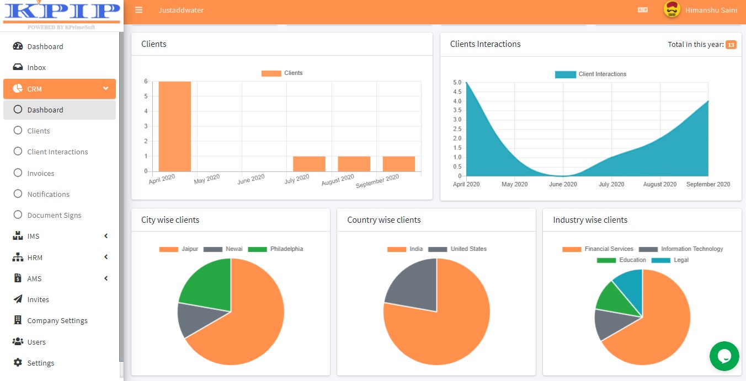
Task: Toggle United States legend in country chart
Action: point(457,249)
